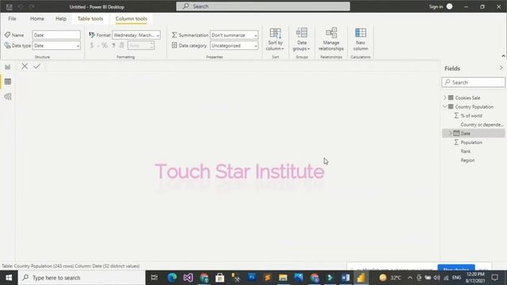Adjust decimal places stepper

151,46
